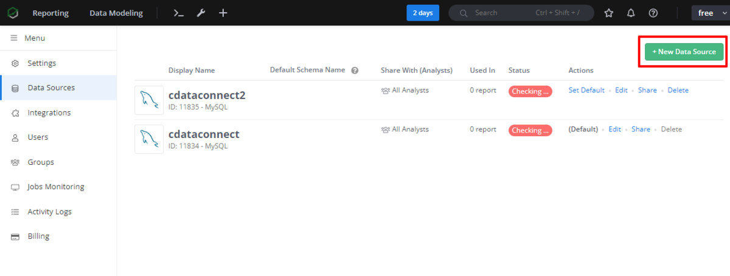
Task: Open Integrations in the sidebar
Action: [x=49, y=112]
